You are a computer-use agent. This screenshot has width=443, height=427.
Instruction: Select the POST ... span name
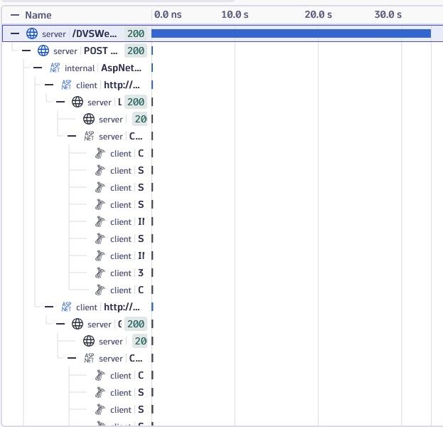pyautogui.click(x=100, y=51)
